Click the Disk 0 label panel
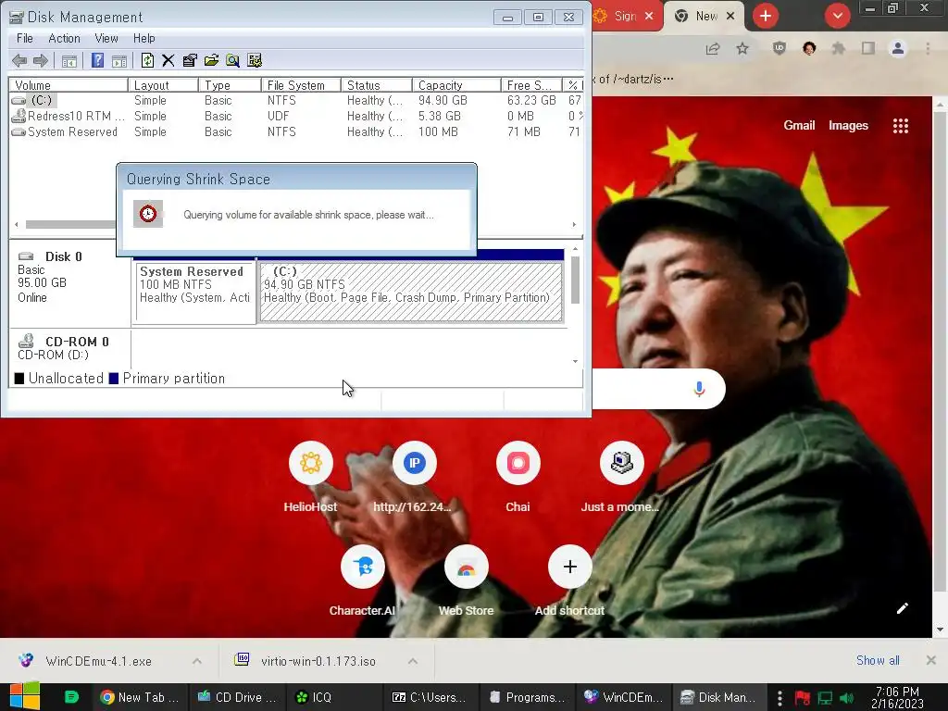This screenshot has height=711, width=948. click(x=70, y=283)
